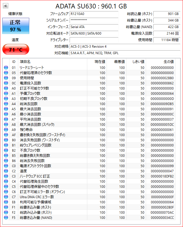The image size is (183, 227).
Task: Select status orb for ID A0 row
Action: point(6,88)
